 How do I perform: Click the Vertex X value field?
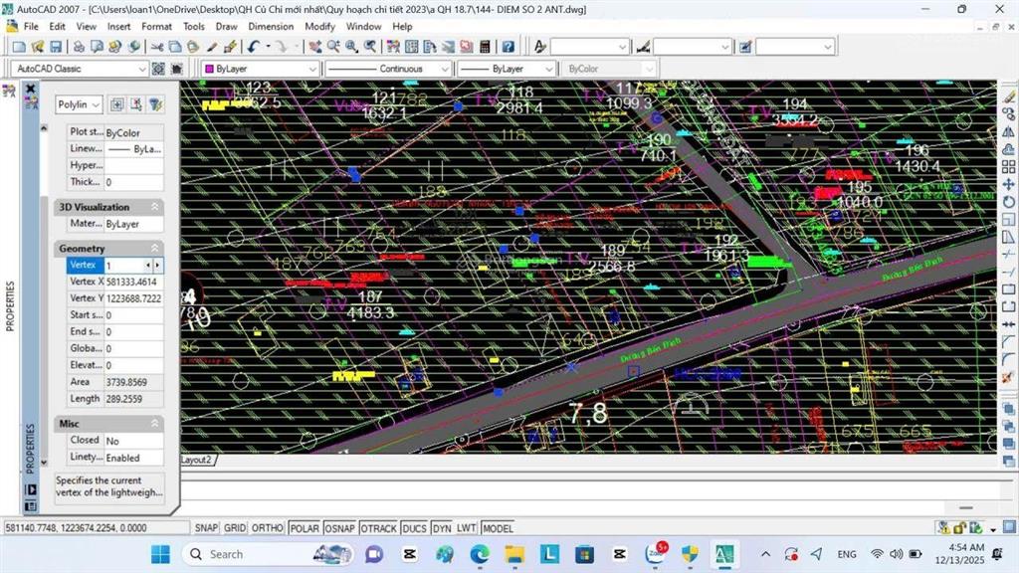click(x=132, y=282)
